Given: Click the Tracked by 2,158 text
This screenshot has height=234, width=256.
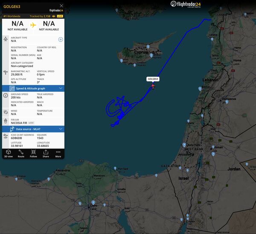Looking at the screenshot, I should click(x=40, y=16).
